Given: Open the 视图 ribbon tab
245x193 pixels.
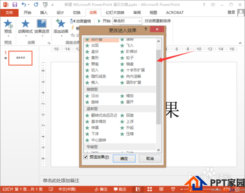Looking at the screenshot, I should click(x=153, y=13).
